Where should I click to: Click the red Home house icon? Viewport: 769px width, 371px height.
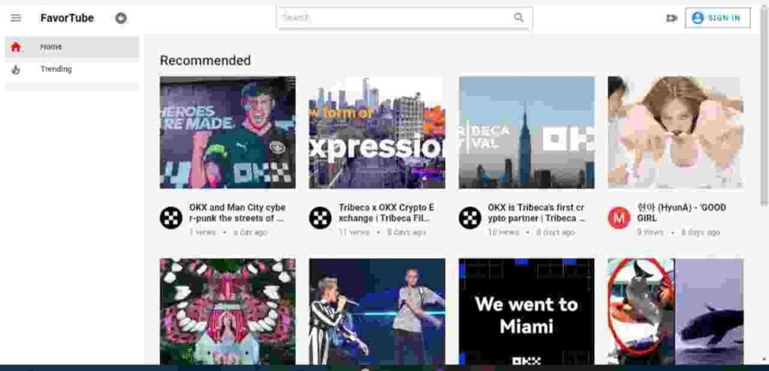pyautogui.click(x=16, y=47)
